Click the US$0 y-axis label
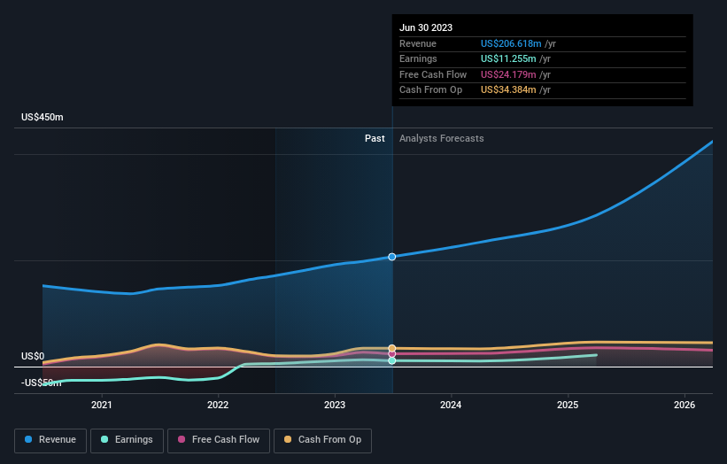The image size is (727, 464). (33, 356)
